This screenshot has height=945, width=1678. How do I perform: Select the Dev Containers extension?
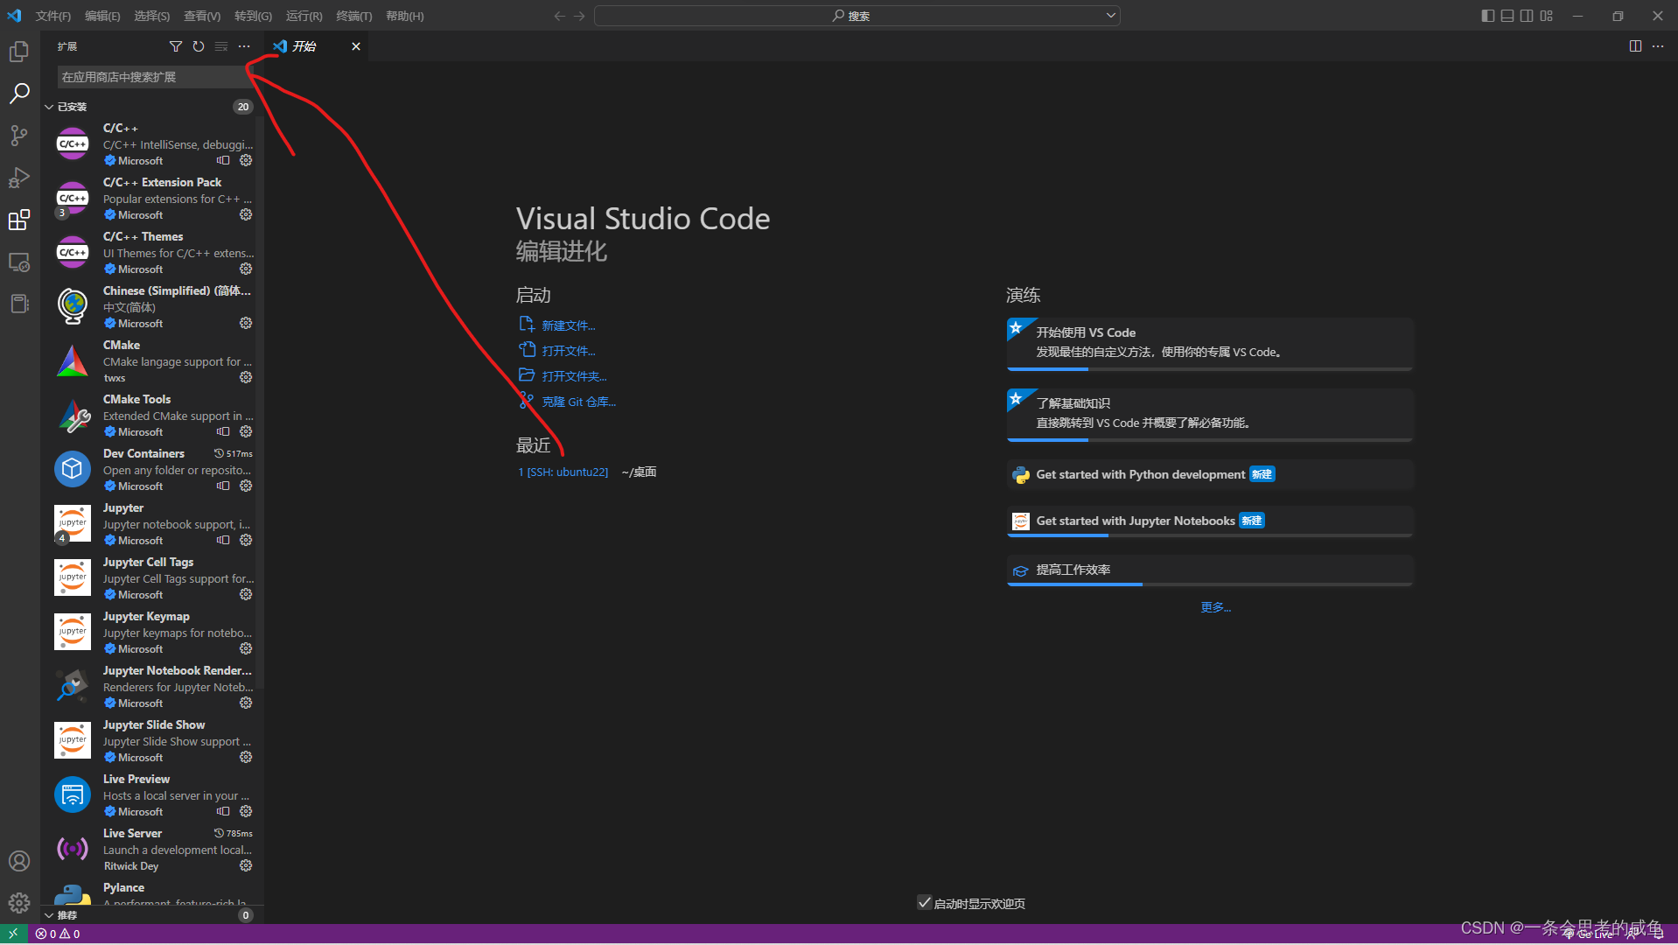tap(152, 470)
